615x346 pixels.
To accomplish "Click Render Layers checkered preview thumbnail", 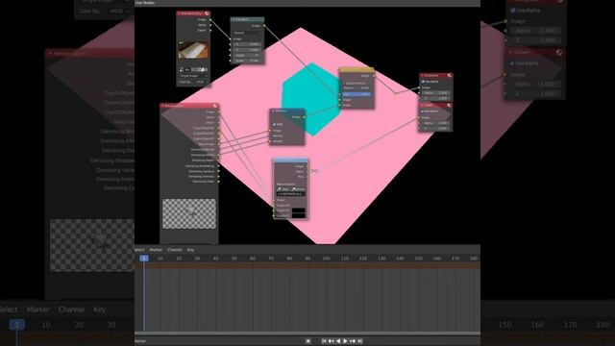I will point(189,213).
